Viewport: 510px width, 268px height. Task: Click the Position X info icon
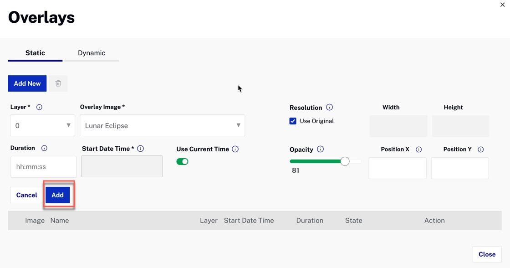click(418, 149)
